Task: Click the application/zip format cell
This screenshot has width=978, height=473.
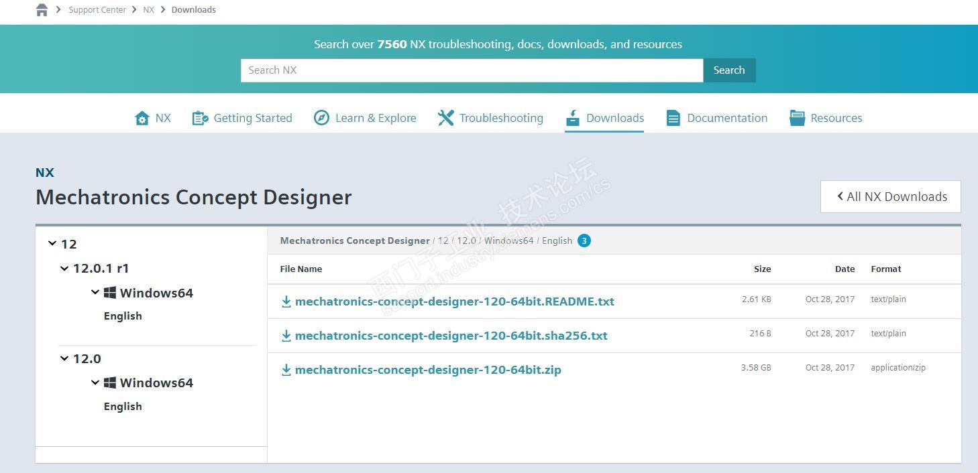Action: point(898,368)
